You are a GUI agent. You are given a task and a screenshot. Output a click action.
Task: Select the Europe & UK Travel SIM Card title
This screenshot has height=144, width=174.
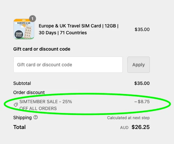click(x=79, y=29)
